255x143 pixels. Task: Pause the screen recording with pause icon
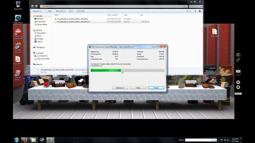click(238, 82)
